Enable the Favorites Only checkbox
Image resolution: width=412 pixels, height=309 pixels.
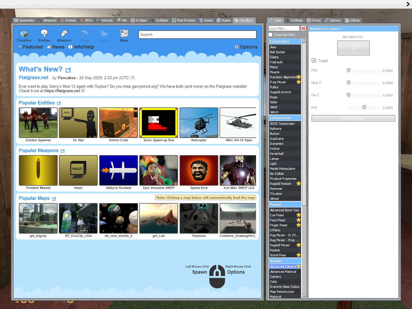[270, 35]
